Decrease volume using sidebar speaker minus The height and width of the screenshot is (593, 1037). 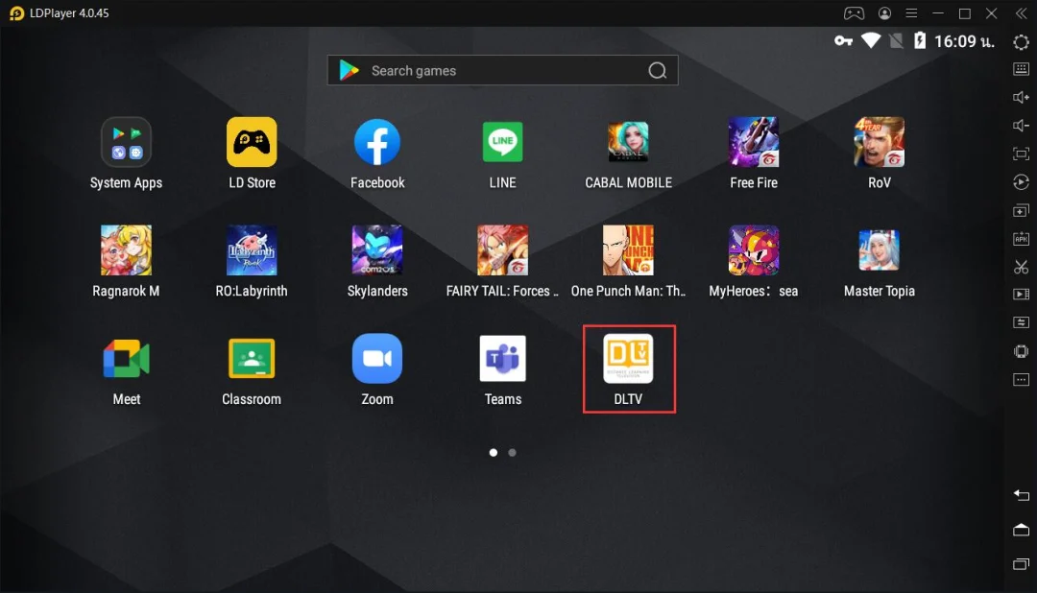pyautogui.click(x=1021, y=126)
